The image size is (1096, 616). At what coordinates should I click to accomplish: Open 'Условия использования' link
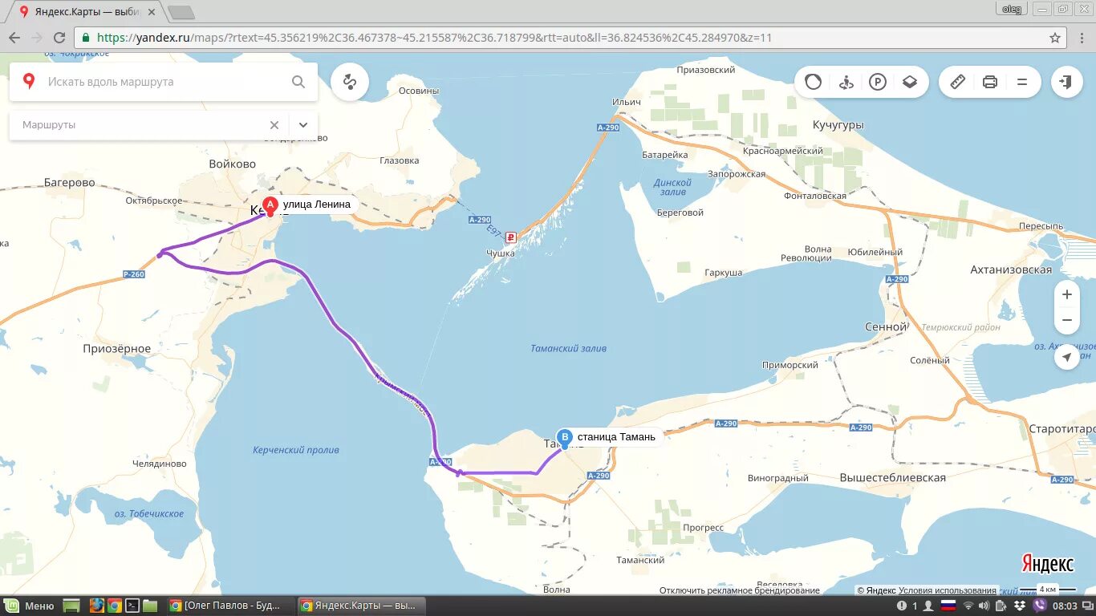(948, 590)
